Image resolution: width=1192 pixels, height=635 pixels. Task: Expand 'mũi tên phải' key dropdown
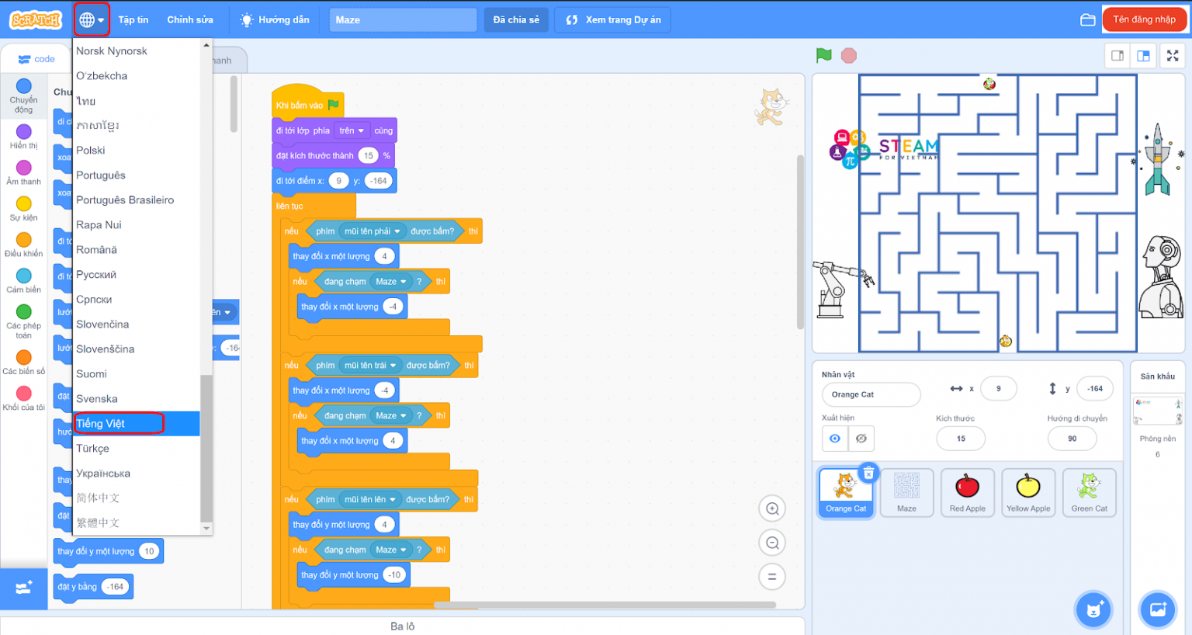pos(397,231)
